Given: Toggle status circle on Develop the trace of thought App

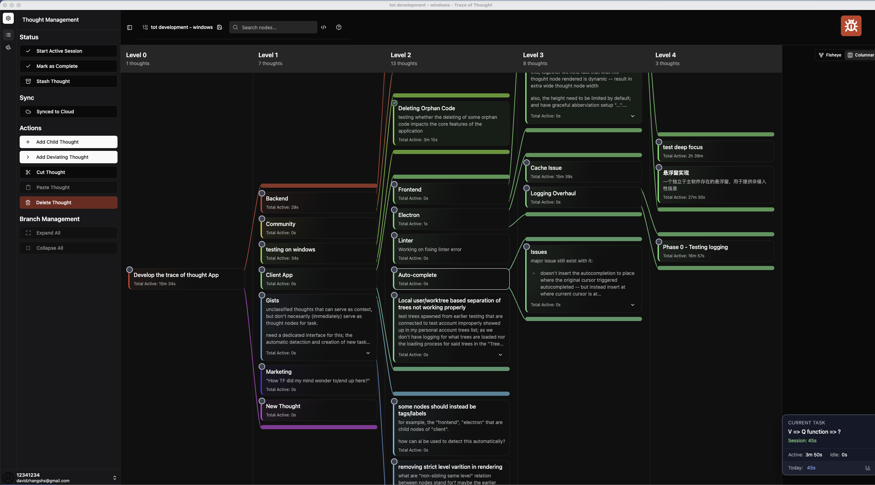Looking at the screenshot, I should (130, 270).
